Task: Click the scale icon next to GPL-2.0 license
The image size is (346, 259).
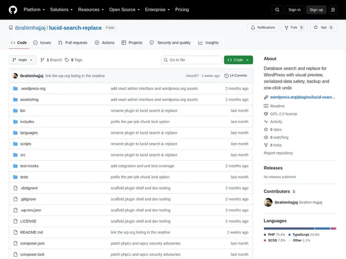Action: [x=266, y=114]
